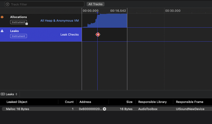Select the Malloc 16 Bytes row
212x124 pixels.
107,109
